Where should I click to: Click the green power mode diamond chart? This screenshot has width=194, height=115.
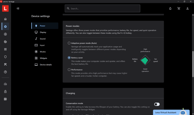tap(145, 60)
